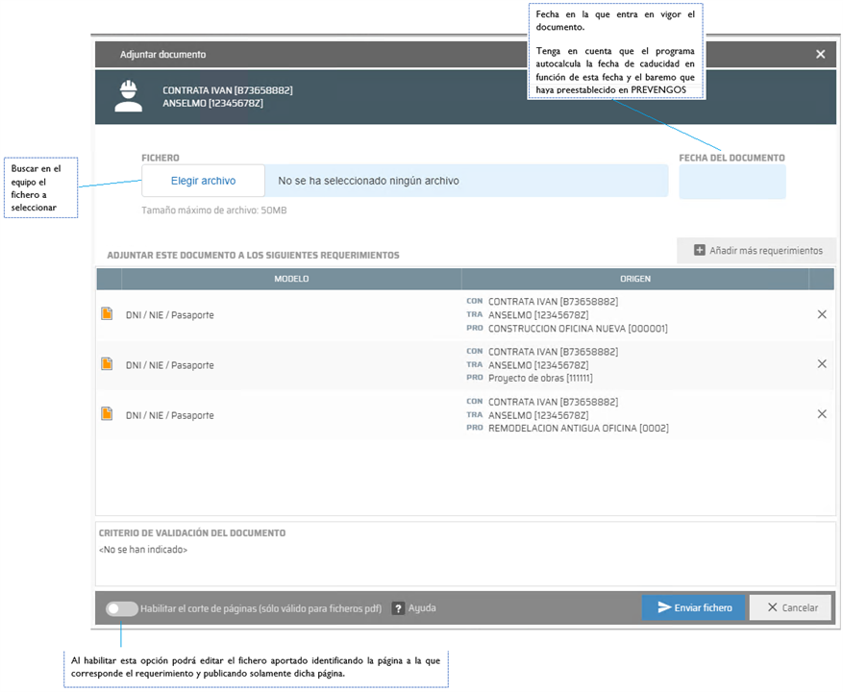The height and width of the screenshot is (692, 843).
Task: Remove the REMODELACION ANTIGUA OFICINA requirement row
Action: pos(822,414)
